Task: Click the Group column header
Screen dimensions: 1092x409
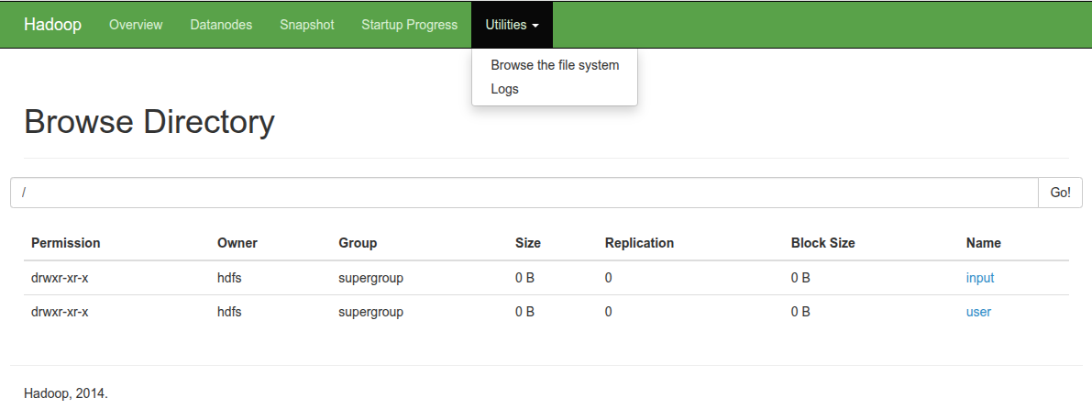Action: point(358,243)
